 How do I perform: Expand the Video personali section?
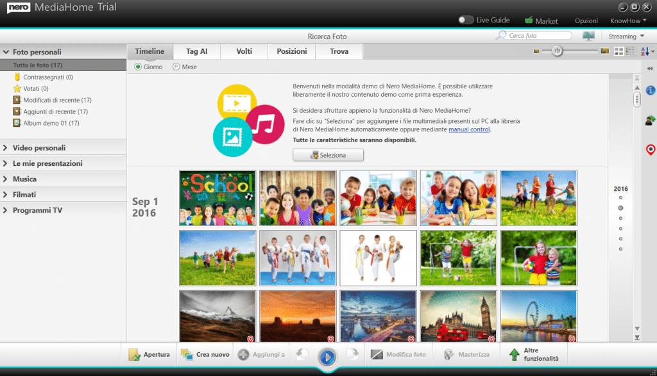click(5, 147)
